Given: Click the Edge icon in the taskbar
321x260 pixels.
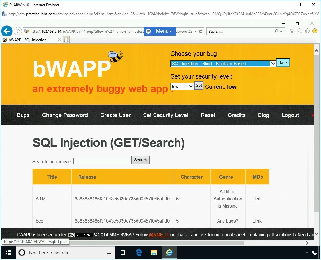Looking at the screenshot, I should point(139,253).
